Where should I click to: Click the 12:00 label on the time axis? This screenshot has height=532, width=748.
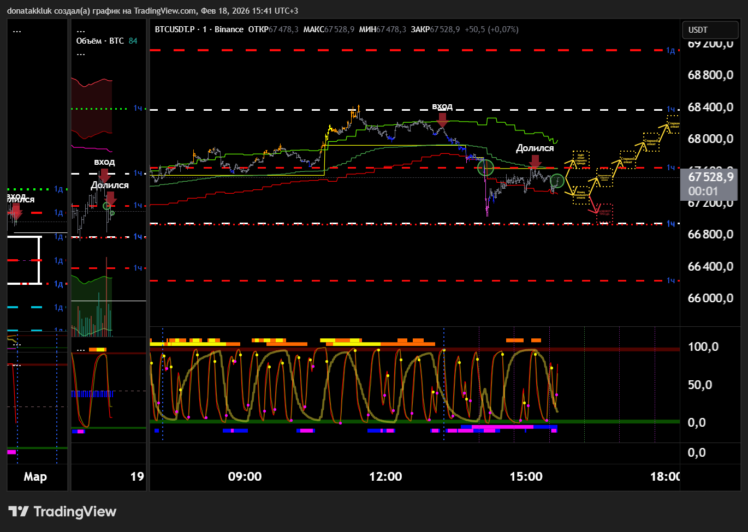coord(385,476)
